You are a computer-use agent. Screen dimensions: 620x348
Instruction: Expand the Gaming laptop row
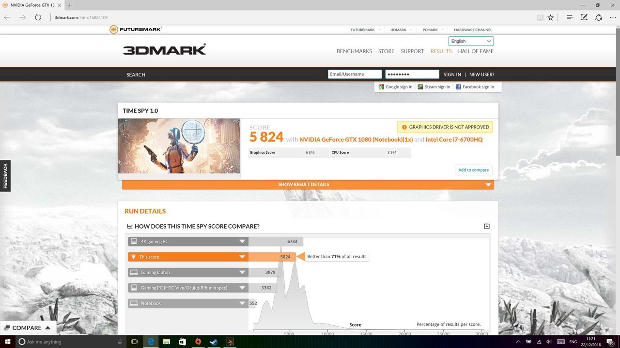pos(188,272)
